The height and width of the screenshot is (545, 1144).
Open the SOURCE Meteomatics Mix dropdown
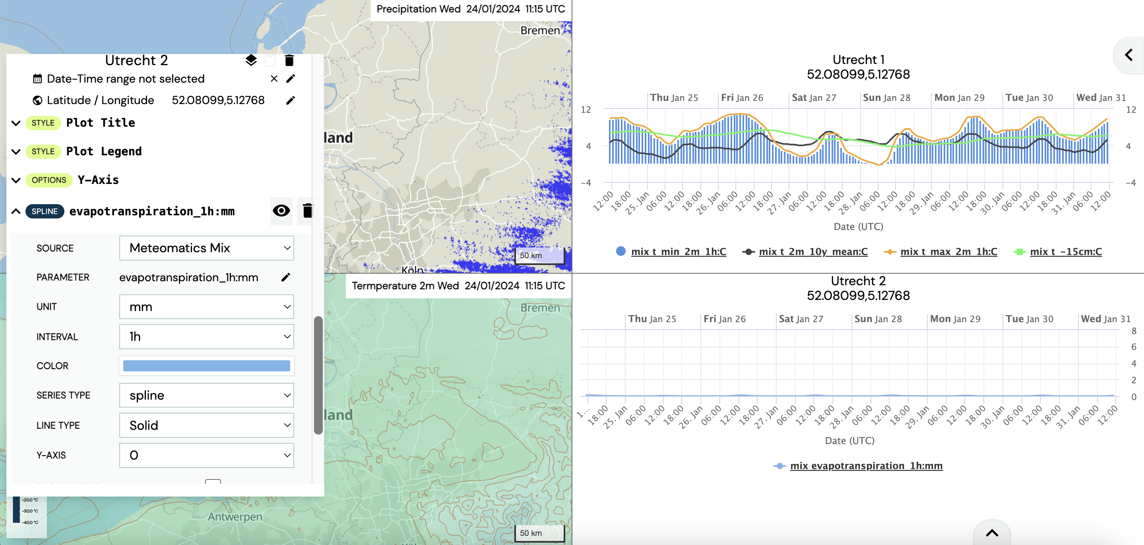point(207,248)
